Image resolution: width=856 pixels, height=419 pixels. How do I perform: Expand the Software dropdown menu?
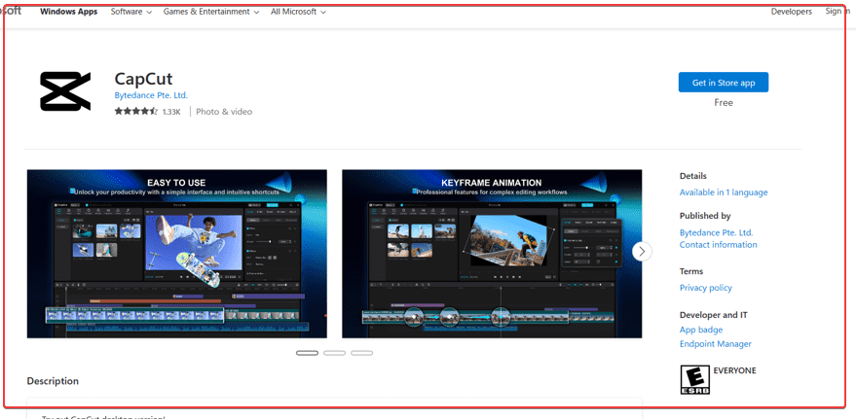click(131, 12)
